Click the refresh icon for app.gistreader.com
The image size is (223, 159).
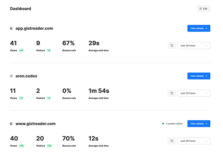(172, 45)
